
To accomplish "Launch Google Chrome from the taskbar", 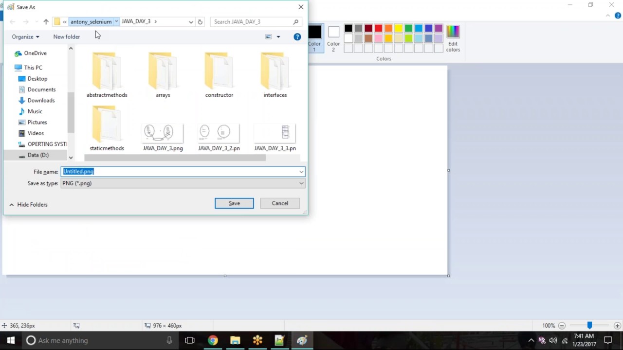I will (213, 340).
